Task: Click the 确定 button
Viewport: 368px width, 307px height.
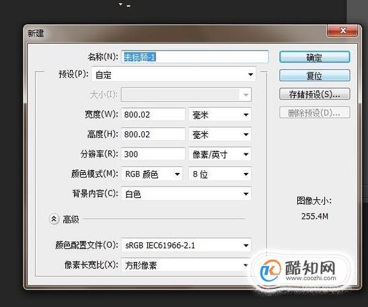Action: coord(314,57)
